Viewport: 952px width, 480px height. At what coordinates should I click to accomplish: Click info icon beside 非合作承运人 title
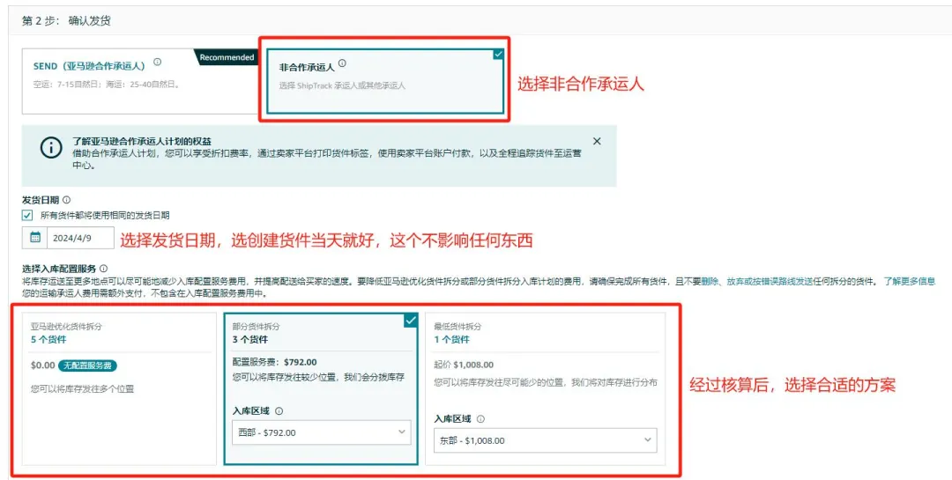[342, 63]
